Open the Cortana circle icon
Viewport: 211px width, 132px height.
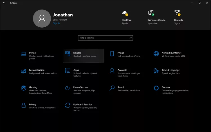(x=156, y=88)
